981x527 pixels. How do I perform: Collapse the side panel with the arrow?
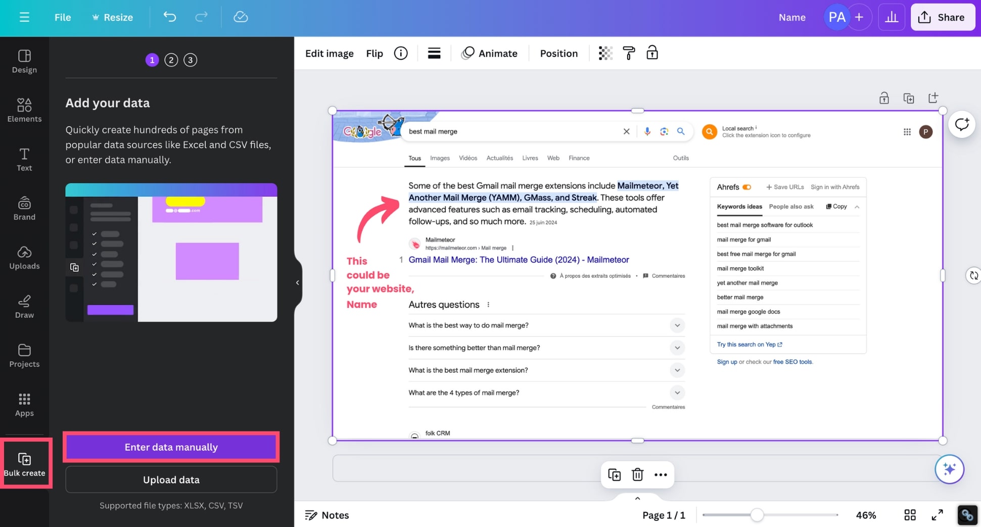(x=298, y=282)
